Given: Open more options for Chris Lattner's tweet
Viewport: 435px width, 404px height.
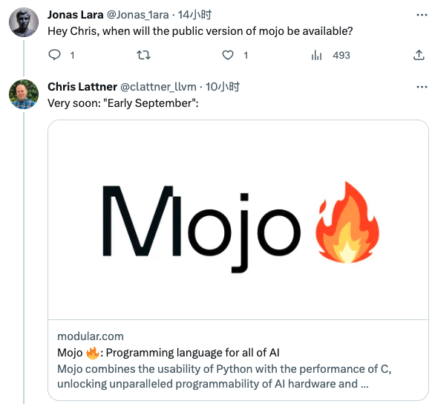Looking at the screenshot, I should pyautogui.click(x=422, y=87).
